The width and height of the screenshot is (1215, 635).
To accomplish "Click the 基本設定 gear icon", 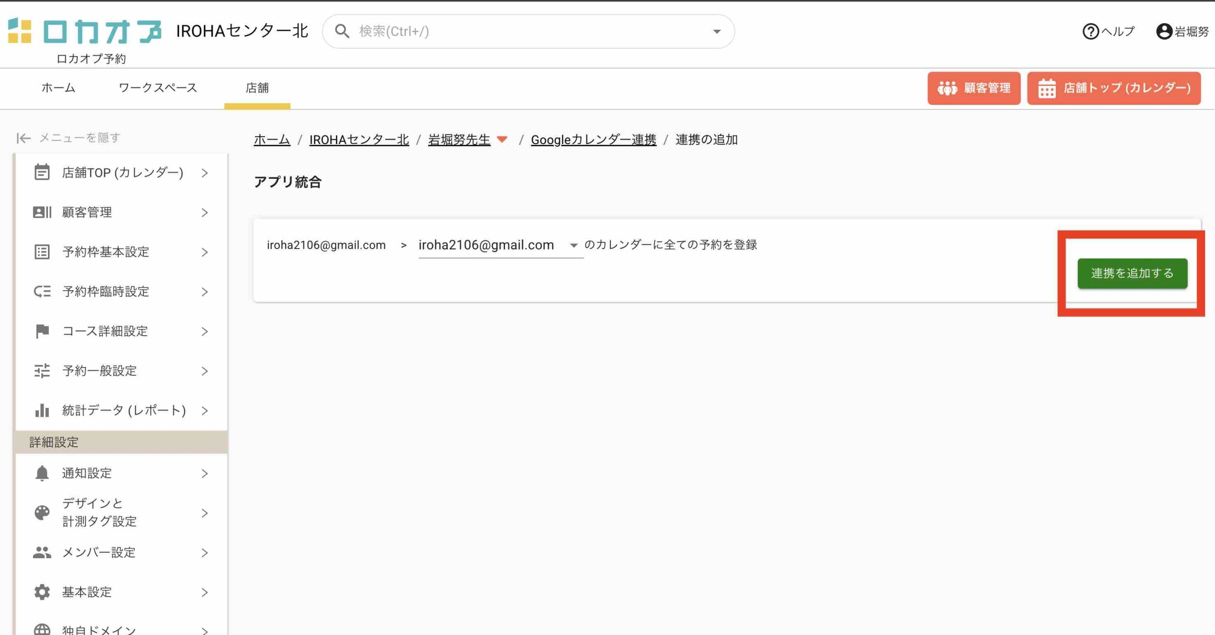I will [42, 592].
